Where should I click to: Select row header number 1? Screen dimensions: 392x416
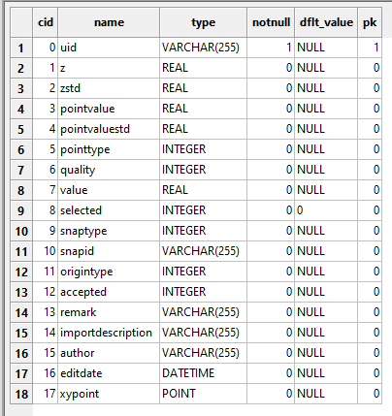21,48
